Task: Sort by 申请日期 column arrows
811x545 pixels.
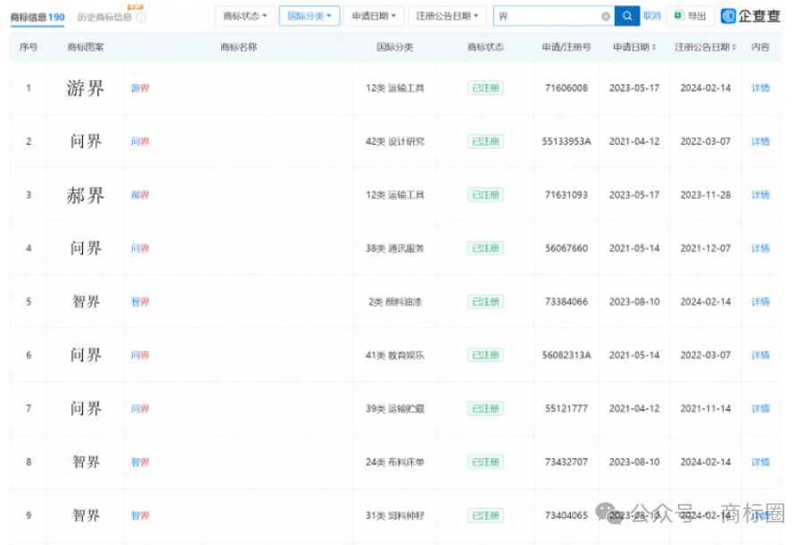Action: 655,47
